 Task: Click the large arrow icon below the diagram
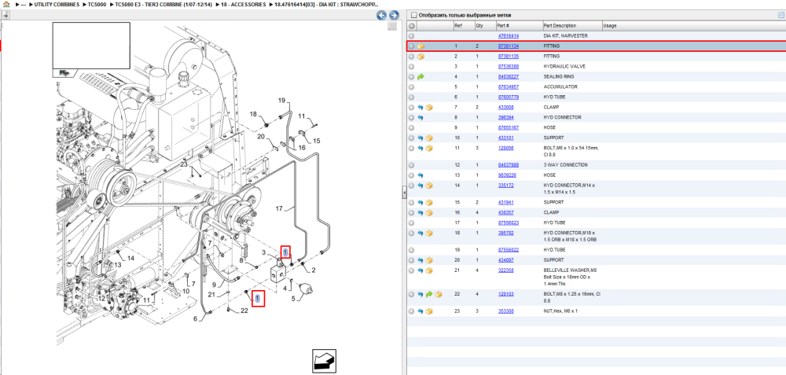pos(324,361)
